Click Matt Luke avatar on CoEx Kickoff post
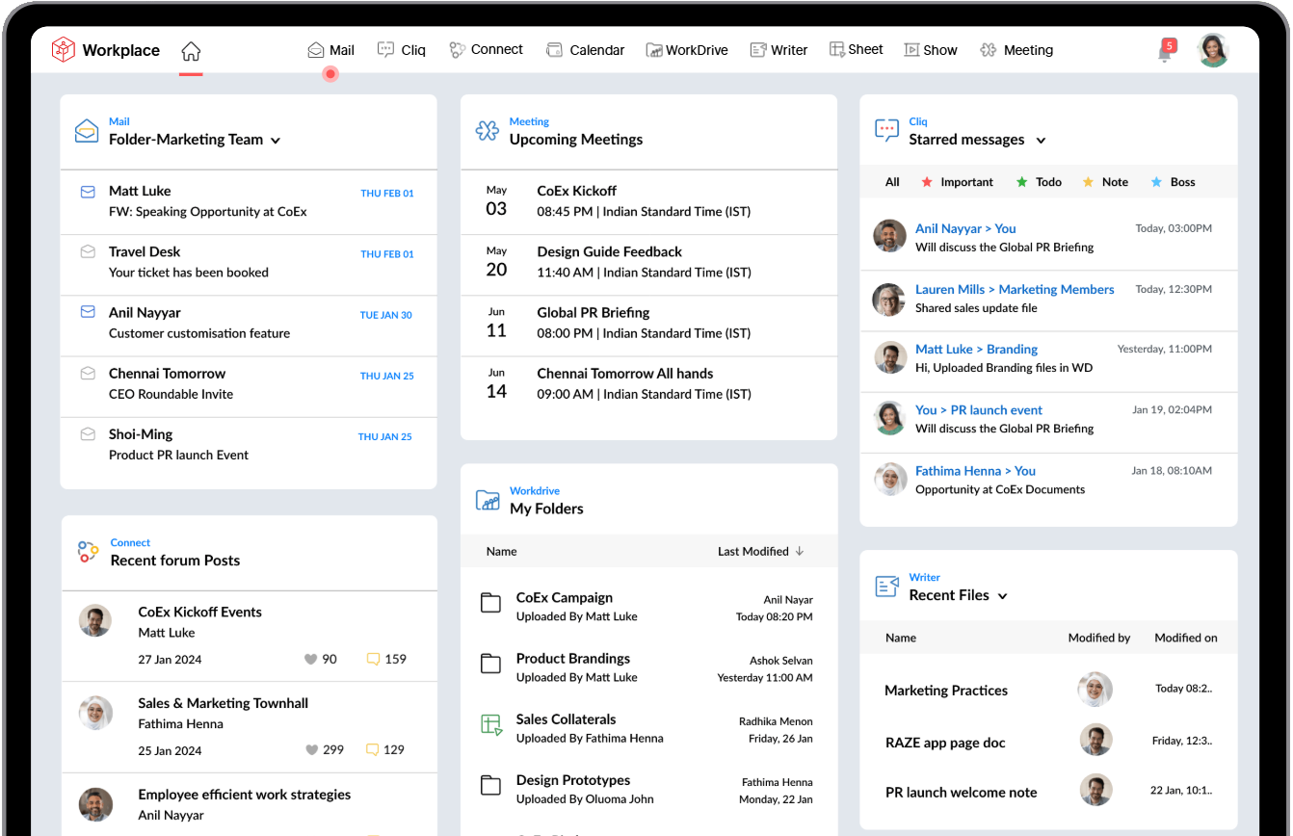1293x836 pixels. 95,620
